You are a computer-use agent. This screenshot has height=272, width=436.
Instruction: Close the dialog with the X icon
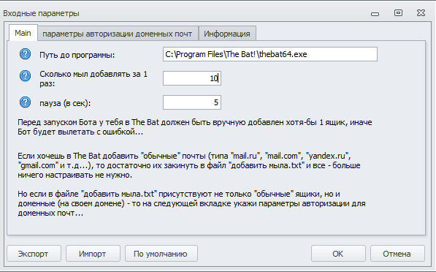point(421,13)
